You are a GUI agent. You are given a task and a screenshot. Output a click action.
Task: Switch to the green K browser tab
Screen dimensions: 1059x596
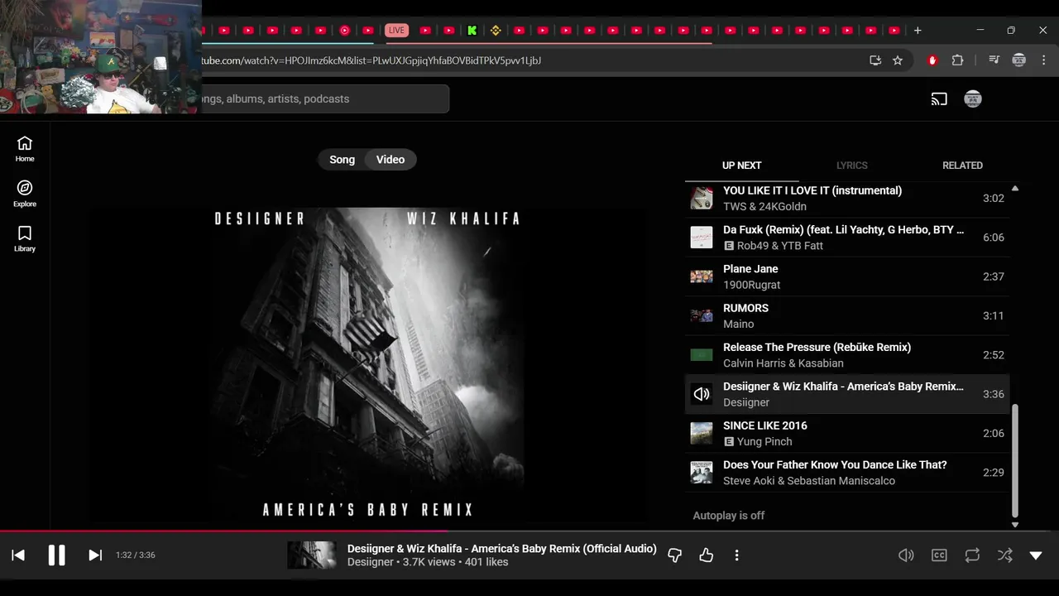472,31
